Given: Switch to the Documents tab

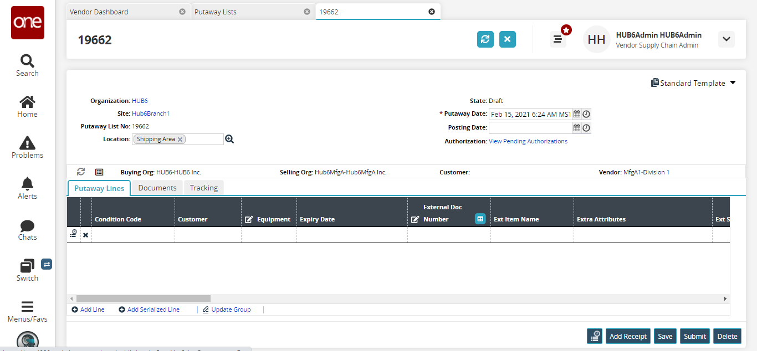Looking at the screenshot, I should click(x=157, y=188).
